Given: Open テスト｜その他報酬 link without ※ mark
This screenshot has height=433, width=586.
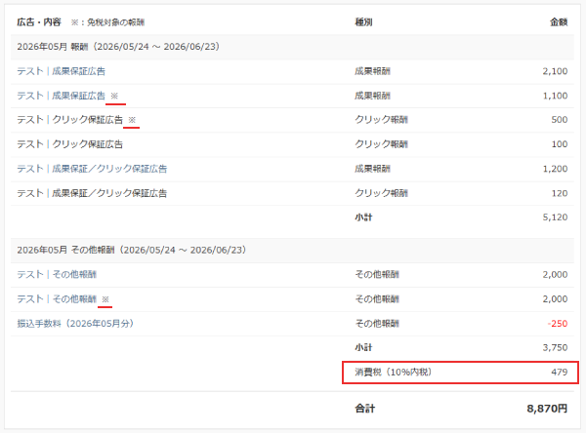Looking at the screenshot, I should 57,275.
